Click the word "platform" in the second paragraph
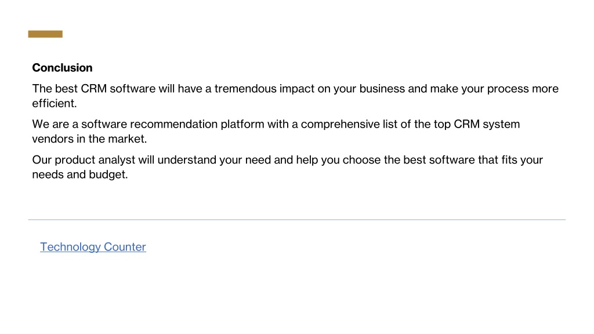The image size is (594, 334). click(242, 124)
